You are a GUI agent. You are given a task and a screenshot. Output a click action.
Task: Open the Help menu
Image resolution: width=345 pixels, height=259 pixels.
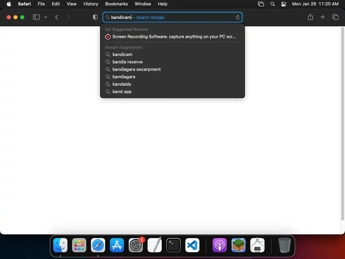[x=163, y=4]
